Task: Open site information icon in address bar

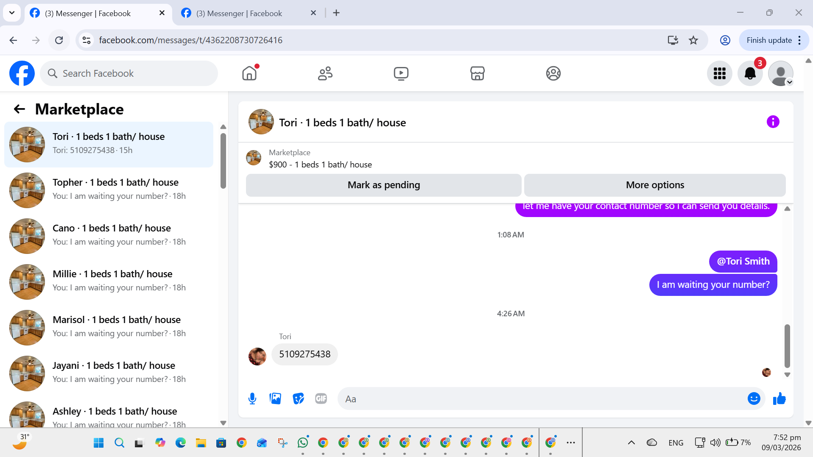Action: (x=87, y=40)
